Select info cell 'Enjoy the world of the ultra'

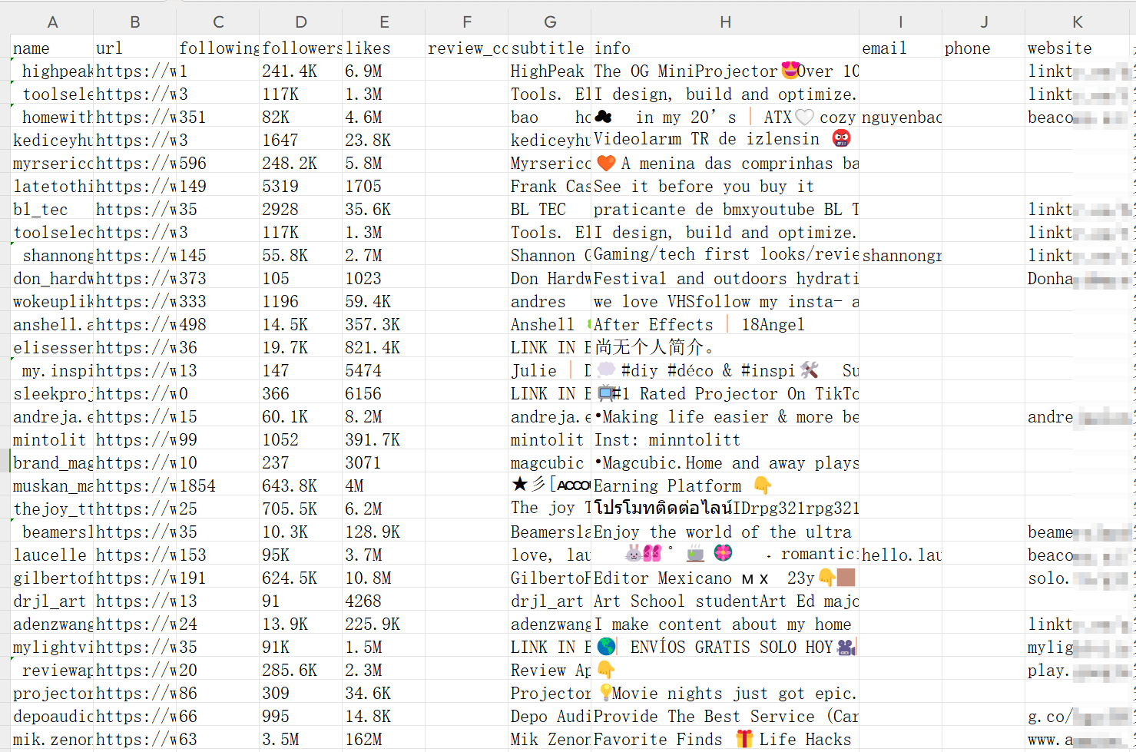point(725,532)
